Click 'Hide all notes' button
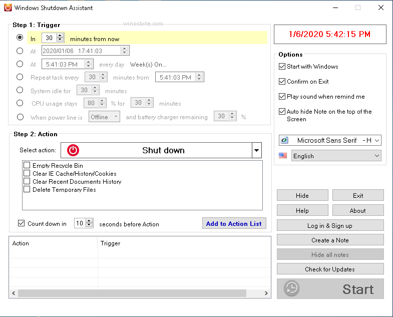This screenshot has width=393, height=317. click(330, 254)
